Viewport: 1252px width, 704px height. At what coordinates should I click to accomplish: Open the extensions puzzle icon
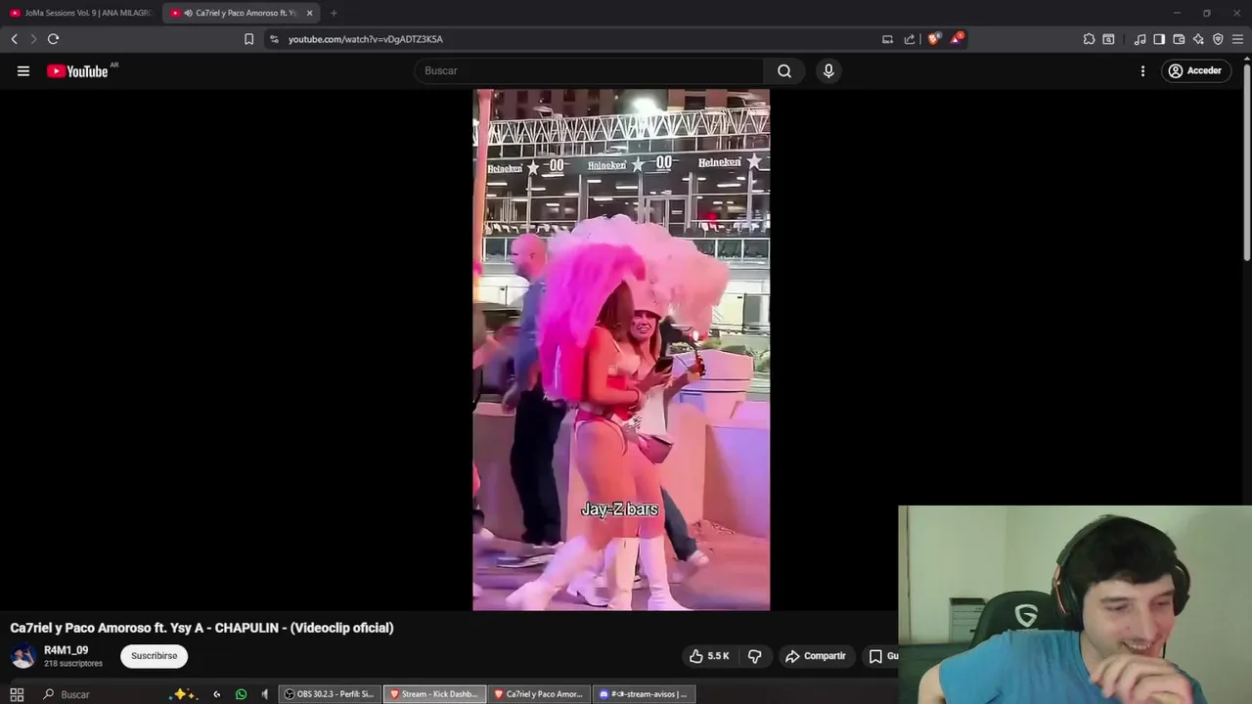pos(1089,39)
